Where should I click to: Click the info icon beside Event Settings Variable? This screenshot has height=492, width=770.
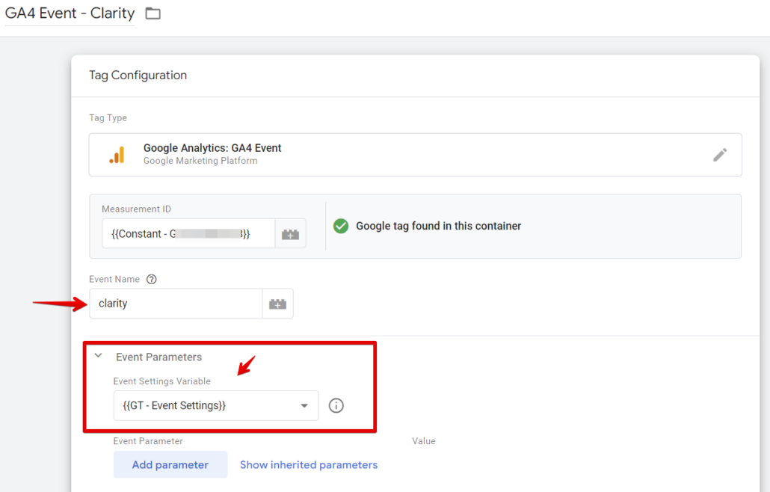336,405
